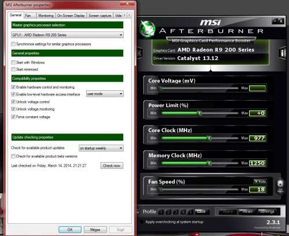Click the user define fan icon beside Fan Speed
The height and width of the screenshot is (236, 289).
click(280, 186)
